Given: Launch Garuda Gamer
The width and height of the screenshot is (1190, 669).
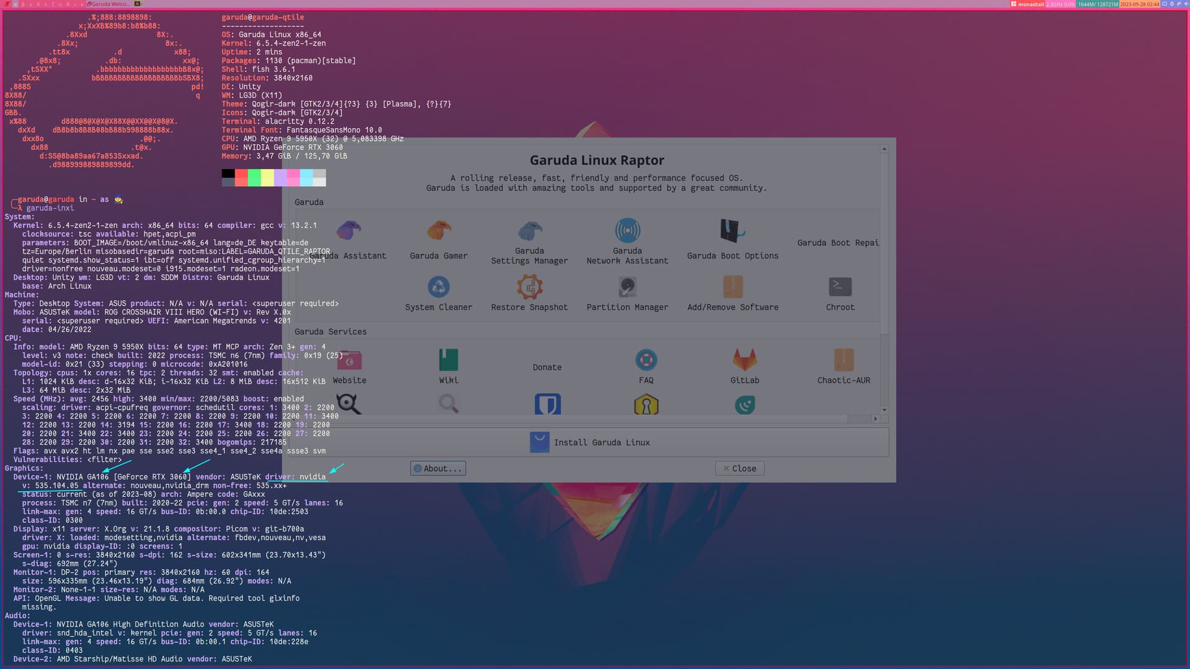Looking at the screenshot, I should [439, 239].
